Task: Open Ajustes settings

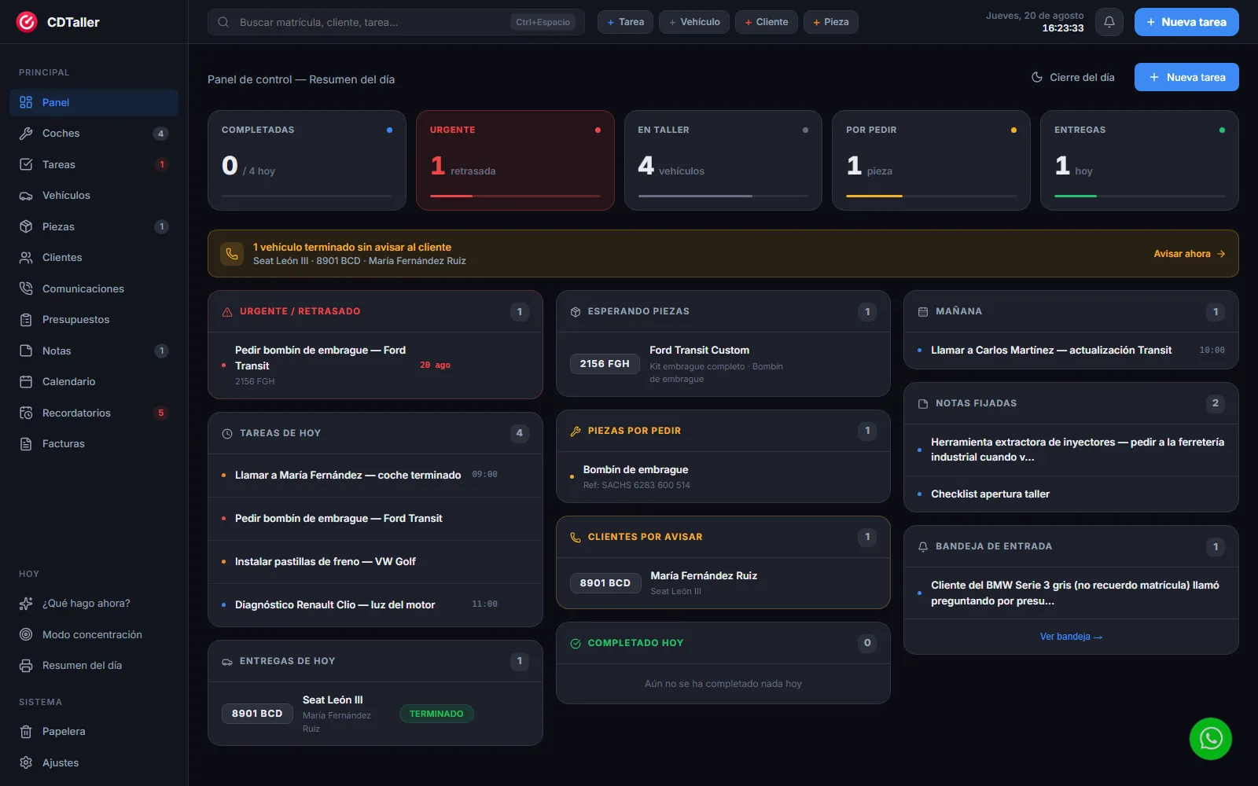Action: click(x=94, y=762)
